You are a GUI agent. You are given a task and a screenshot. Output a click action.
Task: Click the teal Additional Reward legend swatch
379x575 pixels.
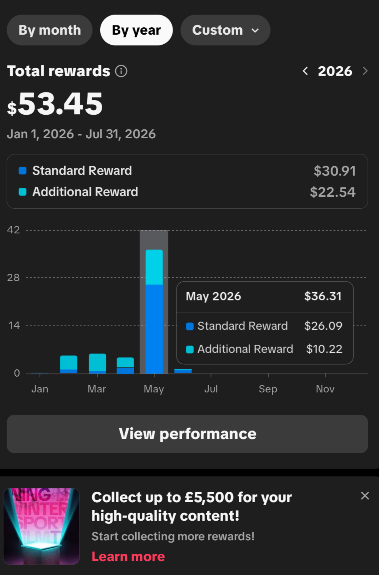23,192
